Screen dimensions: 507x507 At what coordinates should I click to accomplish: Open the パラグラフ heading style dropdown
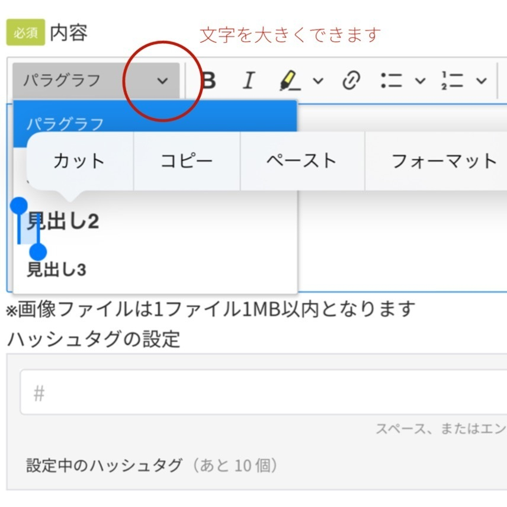96,81
